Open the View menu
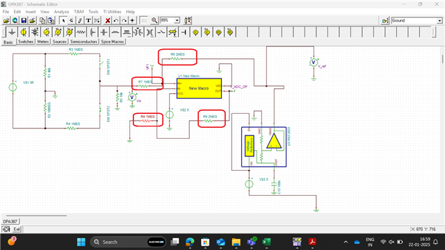The width and height of the screenshot is (445, 250). click(44, 12)
